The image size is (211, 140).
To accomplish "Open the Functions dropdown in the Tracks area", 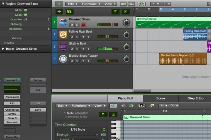I will click(91, 4).
